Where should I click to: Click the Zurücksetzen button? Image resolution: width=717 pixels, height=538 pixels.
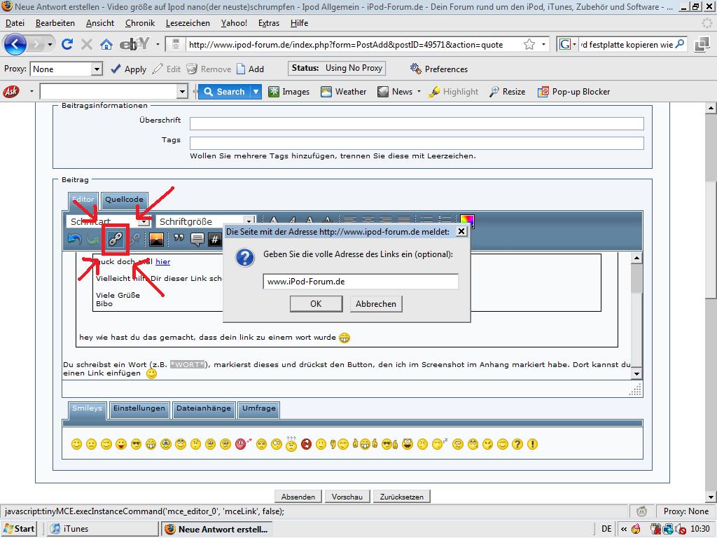[401, 497]
